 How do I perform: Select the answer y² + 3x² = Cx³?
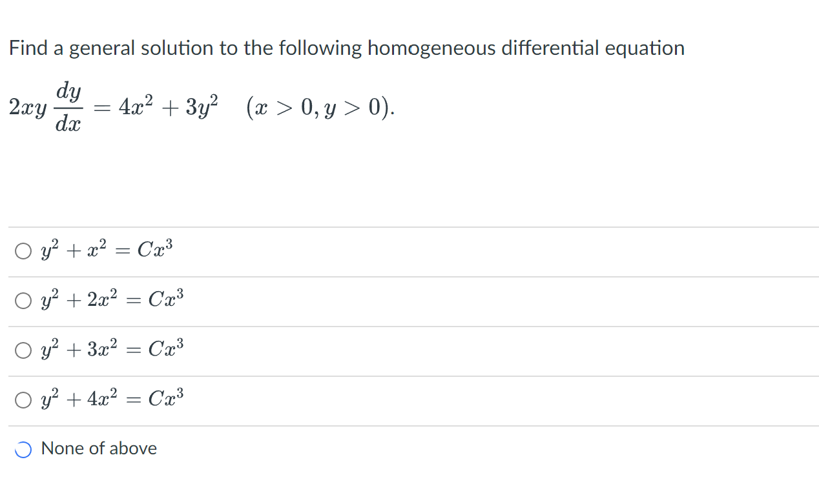(x=23, y=350)
